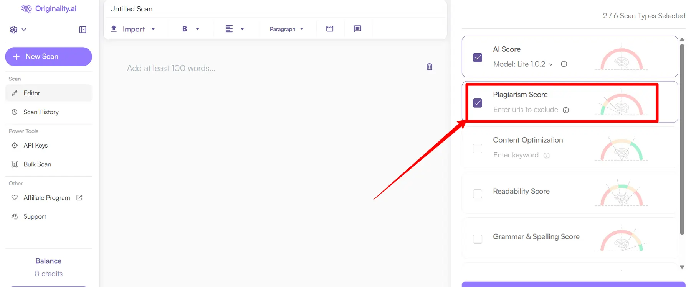Enable the Readability Score checkbox
Image resolution: width=691 pixels, height=287 pixels.
(x=478, y=194)
